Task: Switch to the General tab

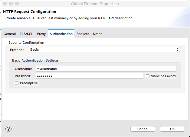Action: [10, 34]
